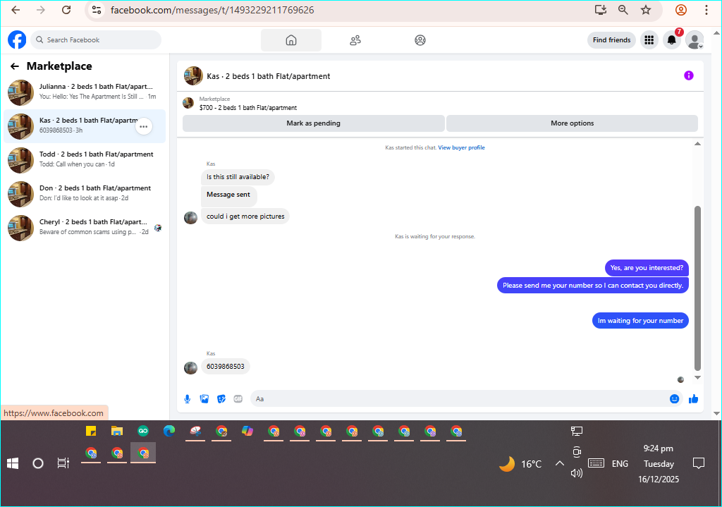Click Kas's 6039868503 message bubble

coord(226,367)
